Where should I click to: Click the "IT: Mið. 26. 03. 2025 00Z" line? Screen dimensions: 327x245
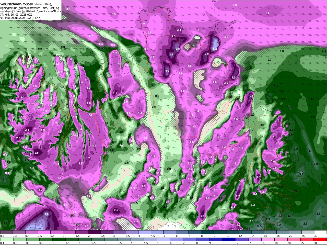tap(16, 15)
